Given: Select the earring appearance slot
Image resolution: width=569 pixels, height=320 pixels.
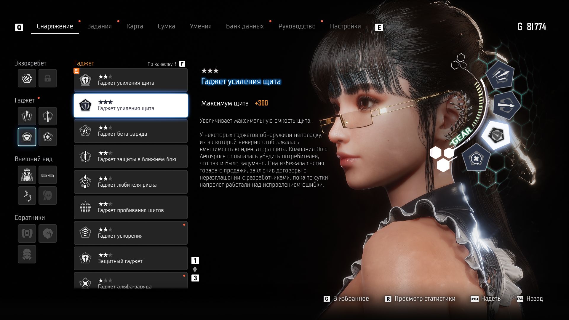Looking at the screenshot, I should (x=27, y=196).
